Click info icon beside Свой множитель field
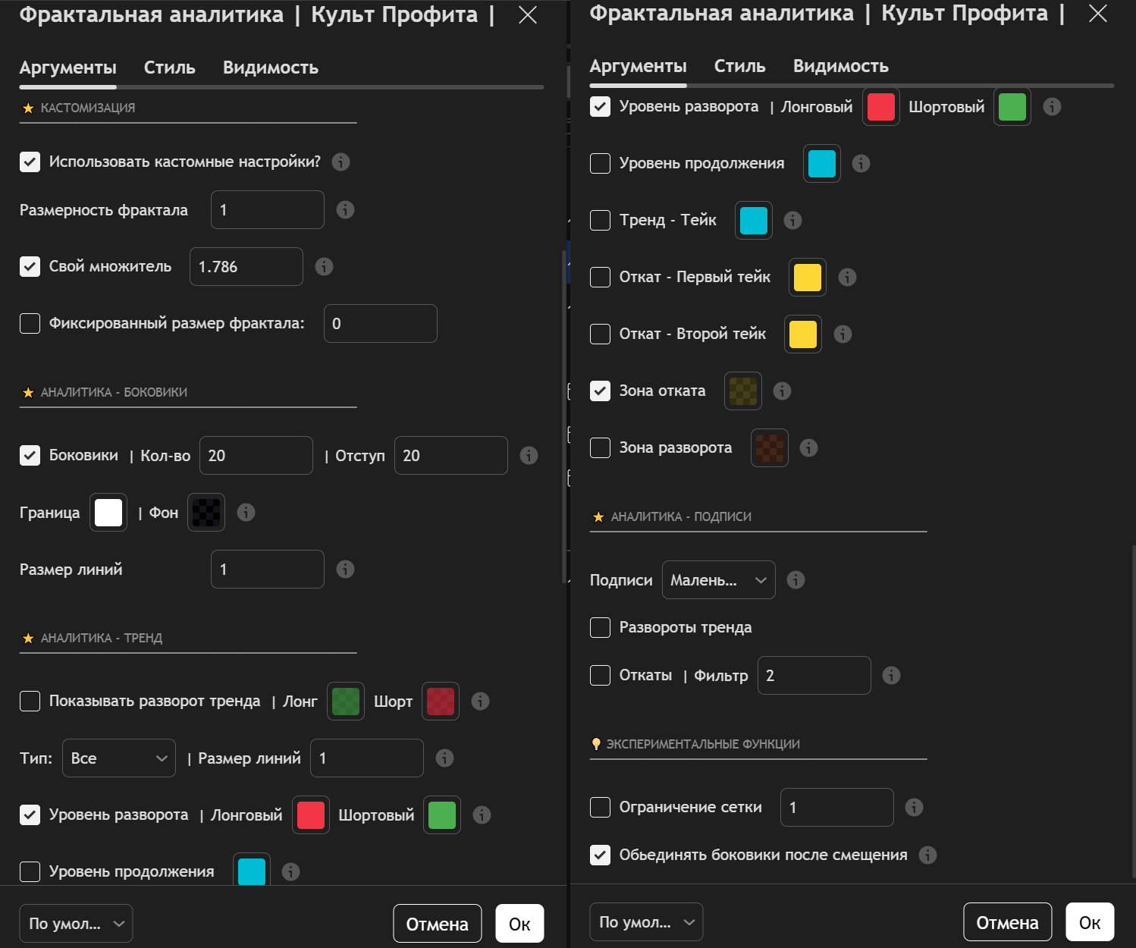The width and height of the screenshot is (1136, 948). [324, 267]
